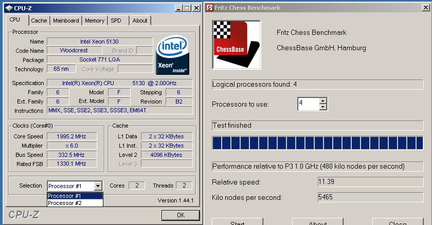This screenshot has width=432, height=225.
Task: Minimize the CPU-Z window
Action: tap(178, 8)
